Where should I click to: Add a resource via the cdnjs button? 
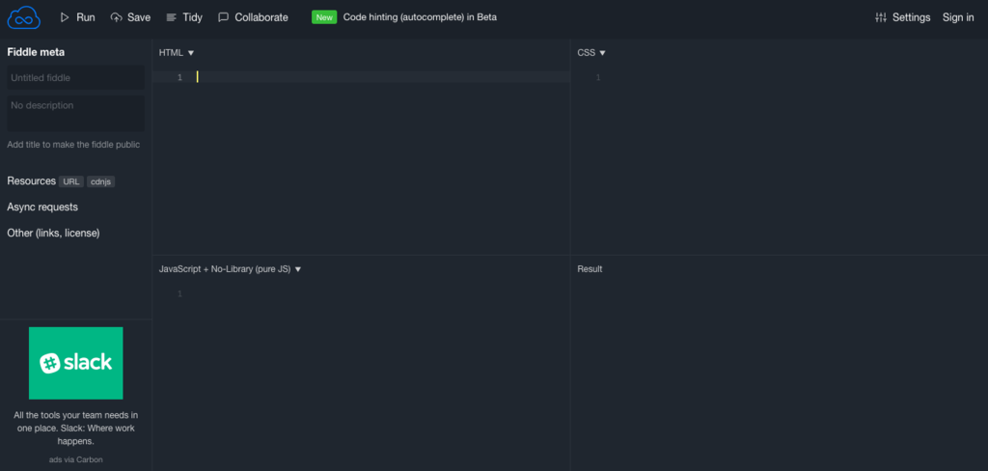[100, 181]
